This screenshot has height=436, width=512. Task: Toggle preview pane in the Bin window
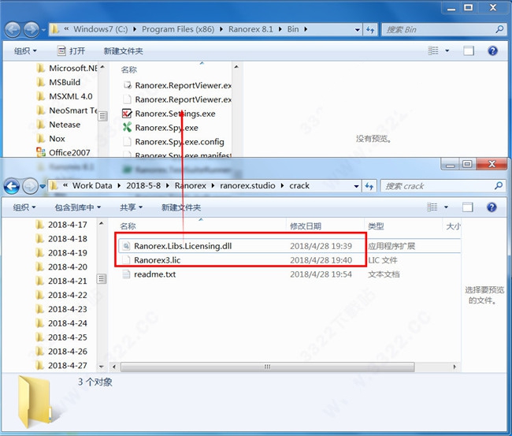469,50
